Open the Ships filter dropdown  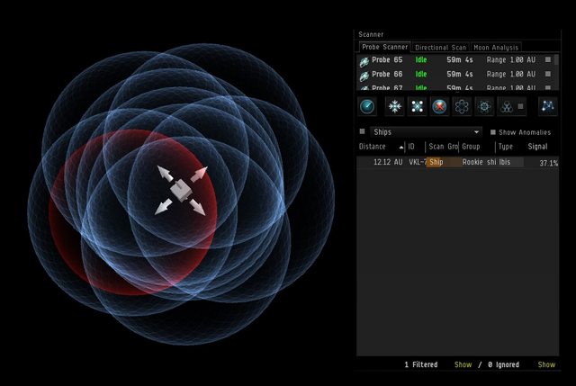tap(426, 132)
